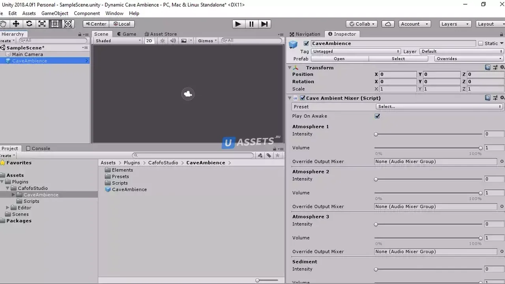The image size is (505, 284).
Task: Switch to the Navigation tab
Action: click(305, 34)
